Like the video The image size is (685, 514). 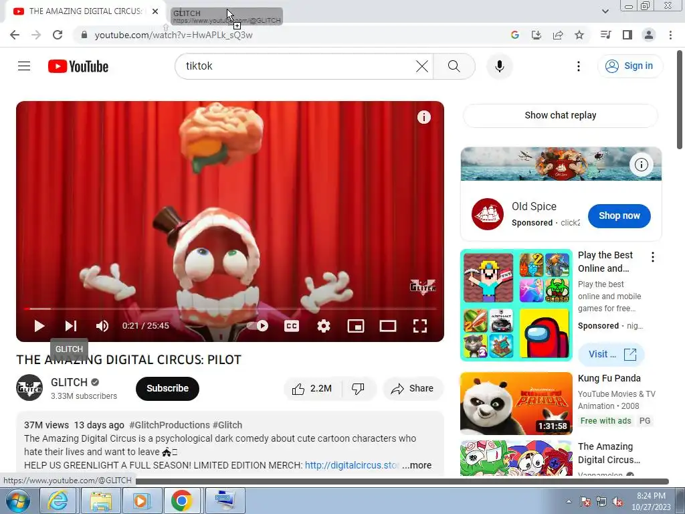[312, 389]
